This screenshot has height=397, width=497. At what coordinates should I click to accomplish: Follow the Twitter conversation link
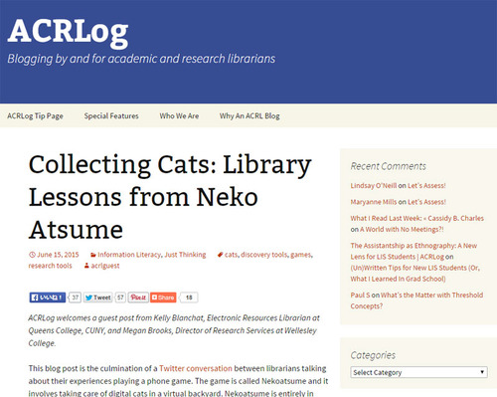click(196, 368)
